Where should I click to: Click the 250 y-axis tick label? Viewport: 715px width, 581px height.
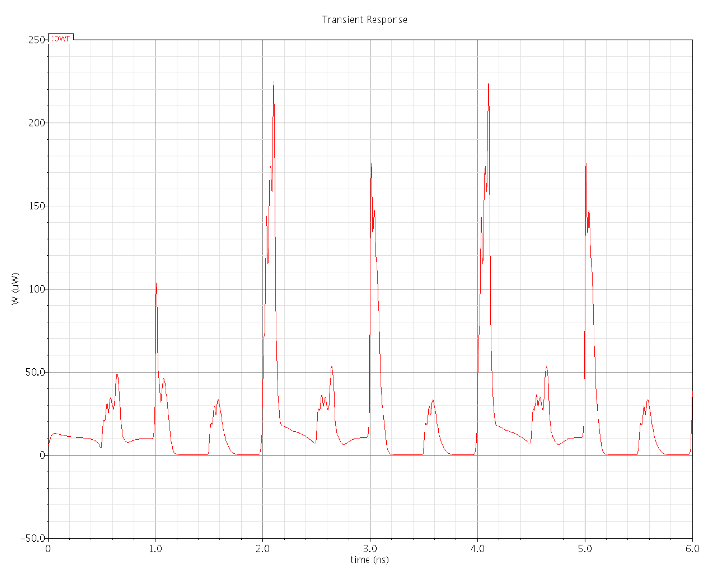click(x=36, y=40)
